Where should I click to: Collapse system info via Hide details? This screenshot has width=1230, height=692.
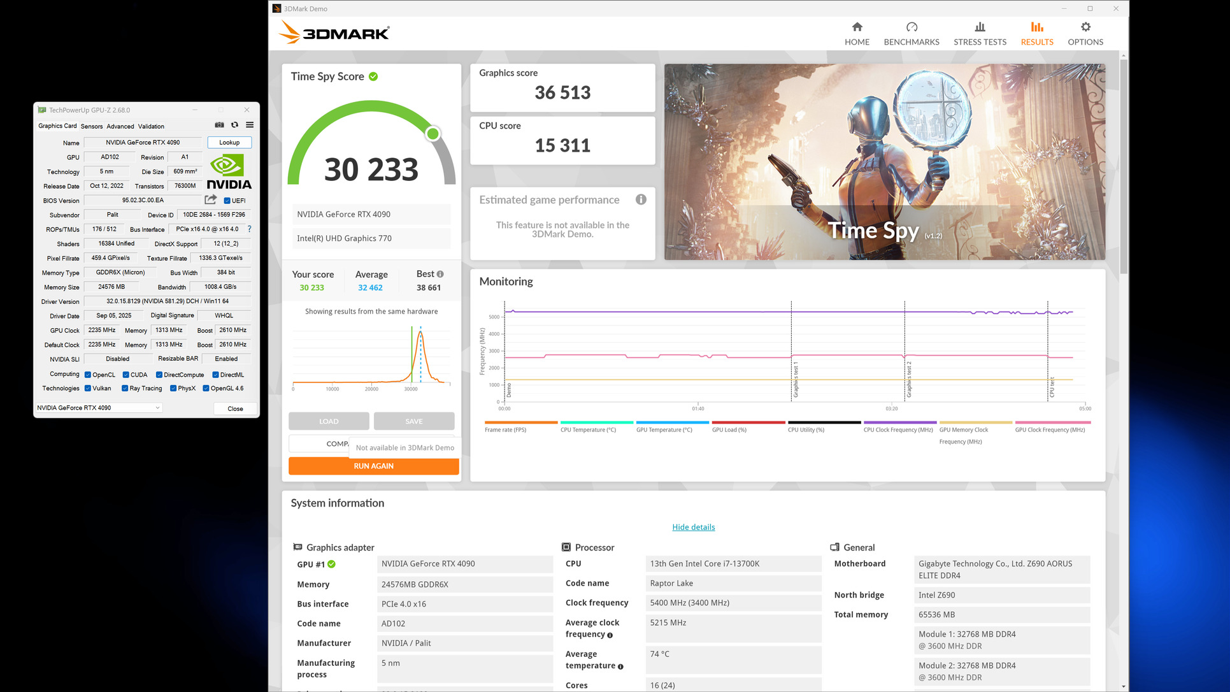693,527
